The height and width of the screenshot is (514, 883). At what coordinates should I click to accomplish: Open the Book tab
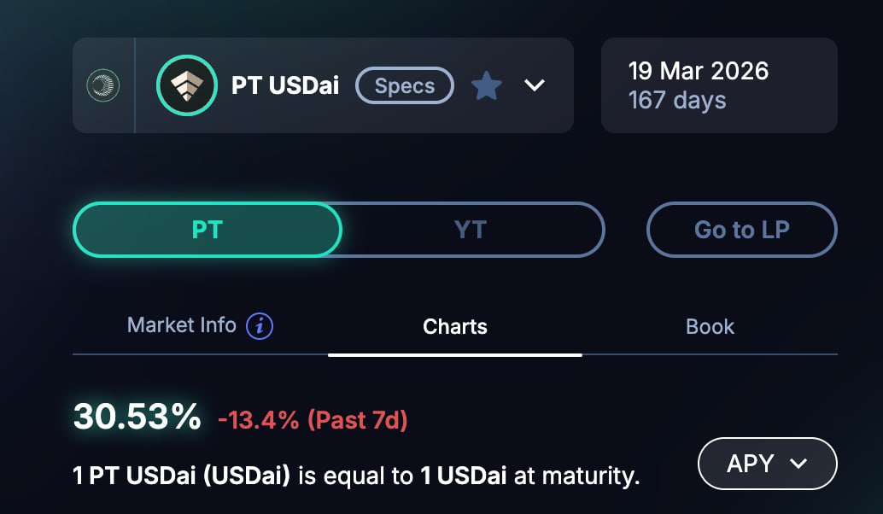(710, 326)
